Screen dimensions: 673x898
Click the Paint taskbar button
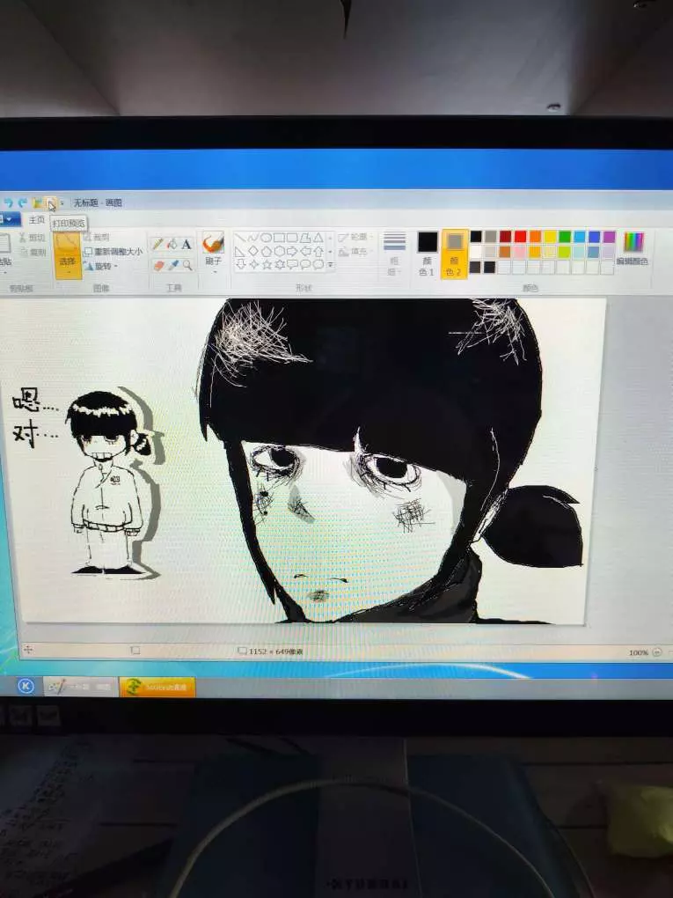(79, 686)
